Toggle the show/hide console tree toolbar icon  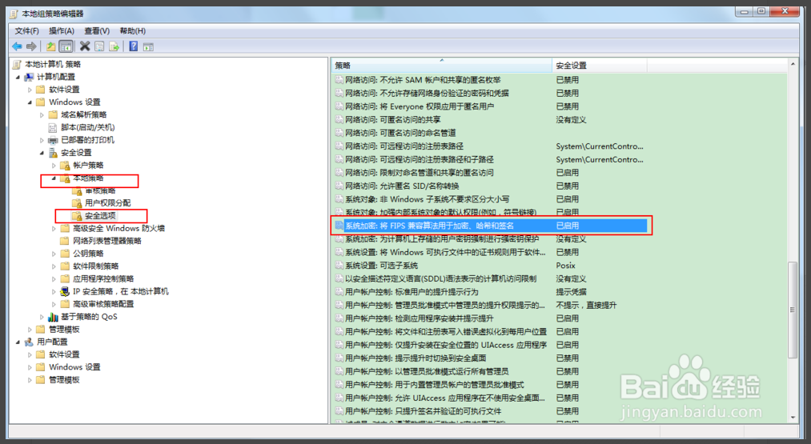pyautogui.click(x=66, y=46)
